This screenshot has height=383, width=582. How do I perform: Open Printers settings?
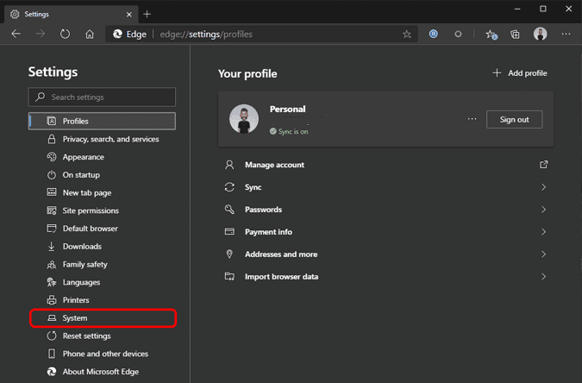[103, 300]
